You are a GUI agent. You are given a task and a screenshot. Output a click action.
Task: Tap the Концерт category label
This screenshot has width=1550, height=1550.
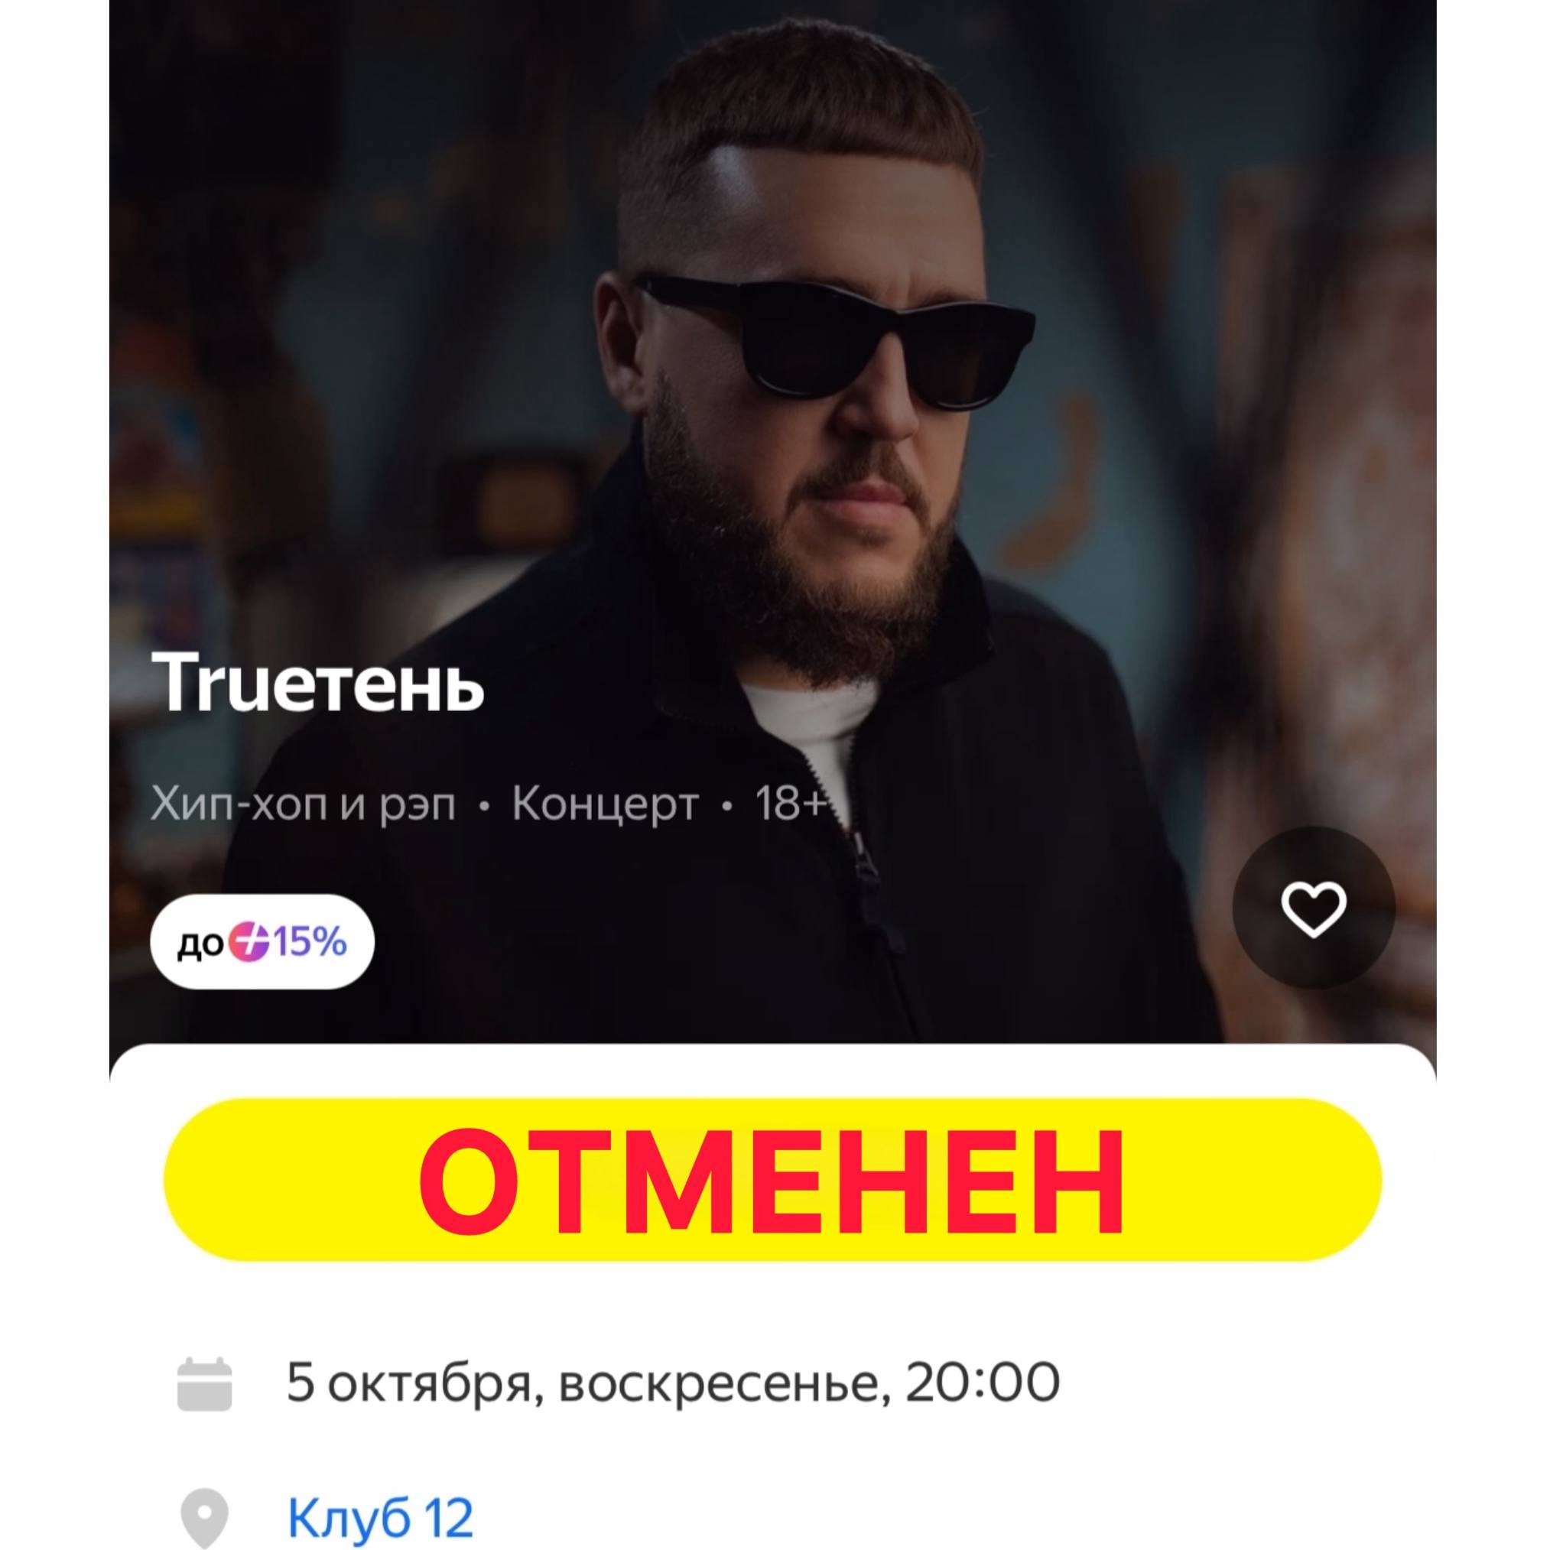click(606, 804)
